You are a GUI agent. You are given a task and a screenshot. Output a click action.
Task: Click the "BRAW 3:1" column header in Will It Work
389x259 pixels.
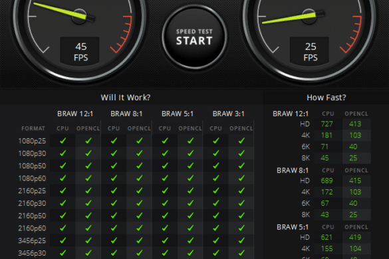tap(229, 114)
